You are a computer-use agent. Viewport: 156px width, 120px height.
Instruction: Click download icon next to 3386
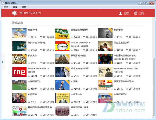[72, 50]
